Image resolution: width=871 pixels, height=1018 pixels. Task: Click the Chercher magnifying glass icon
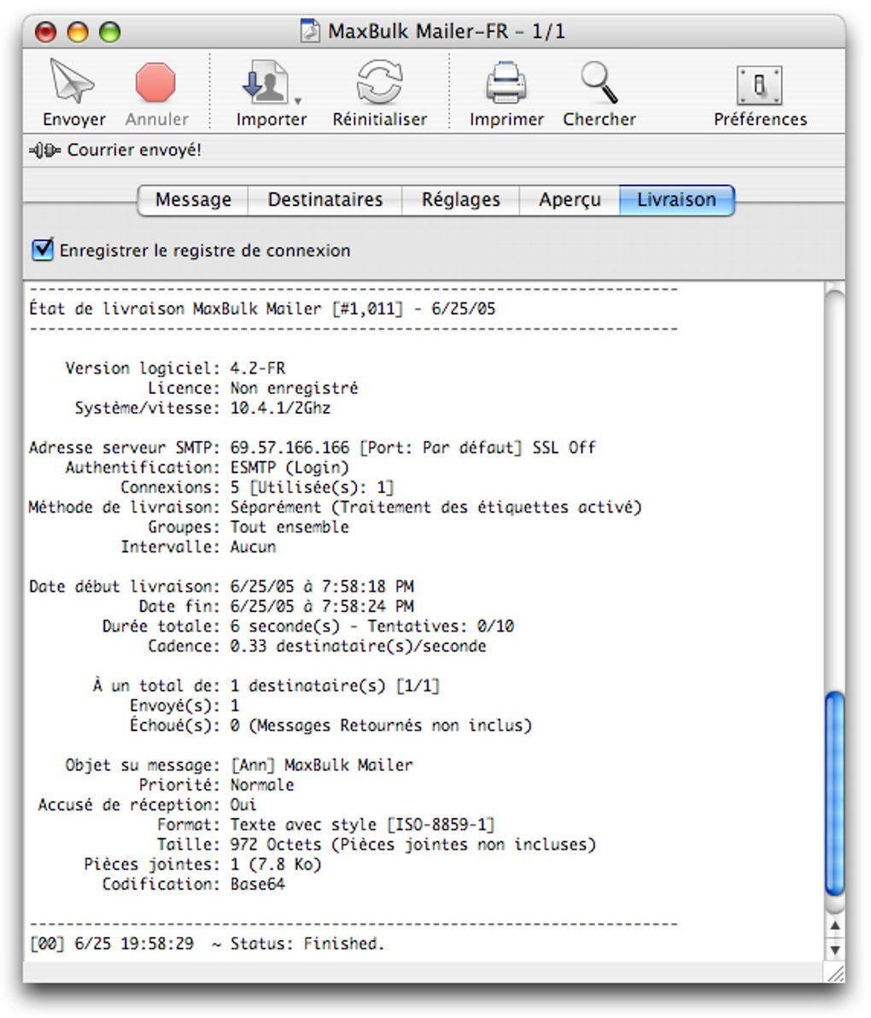click(x=599, y=82)
